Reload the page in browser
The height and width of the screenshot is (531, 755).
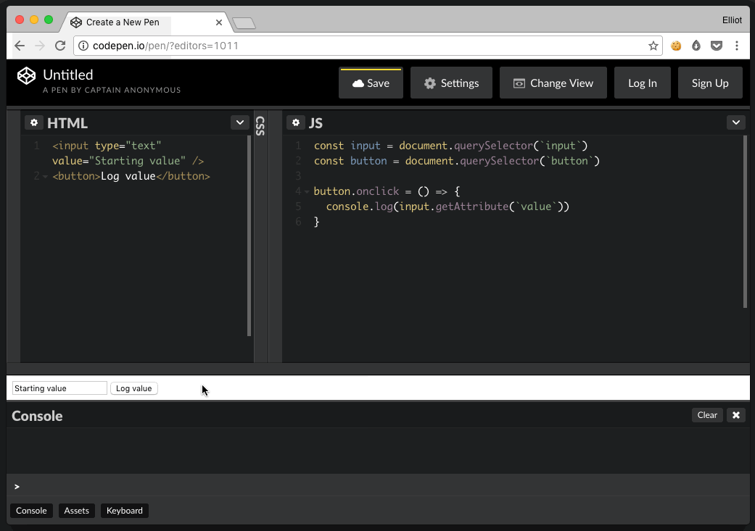(x=60, y=46)
